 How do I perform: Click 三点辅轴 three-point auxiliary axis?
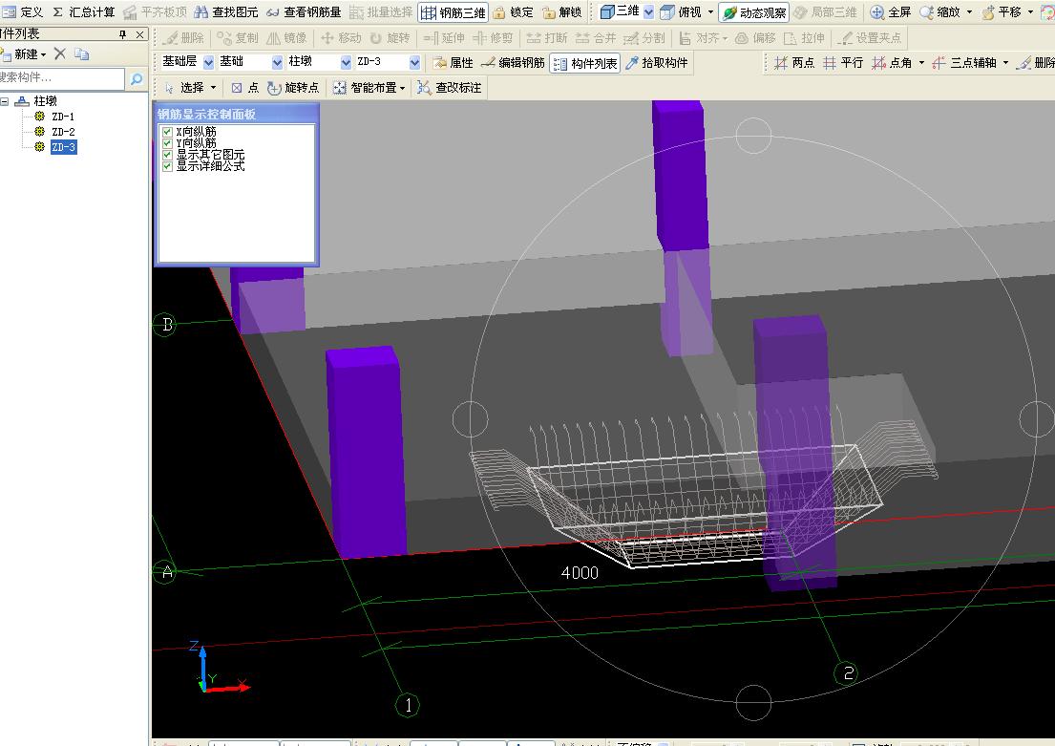(963, 63)
